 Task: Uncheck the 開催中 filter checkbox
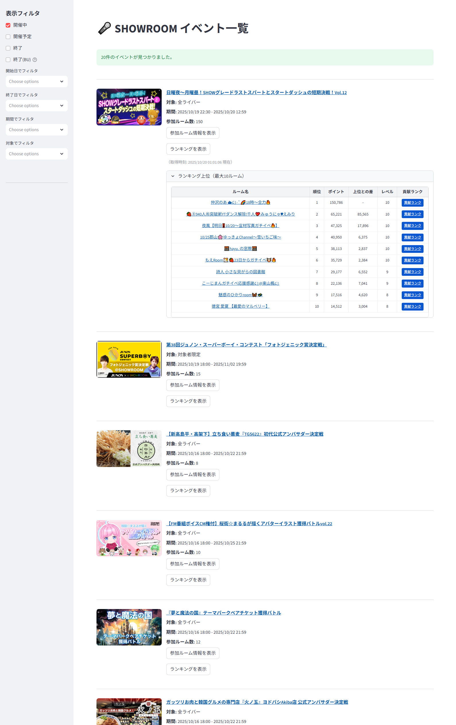click(8, 25)
